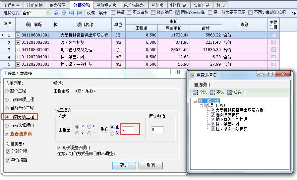Click the 固定数值 input field
297x180 pixels.
tap(157, 130)
